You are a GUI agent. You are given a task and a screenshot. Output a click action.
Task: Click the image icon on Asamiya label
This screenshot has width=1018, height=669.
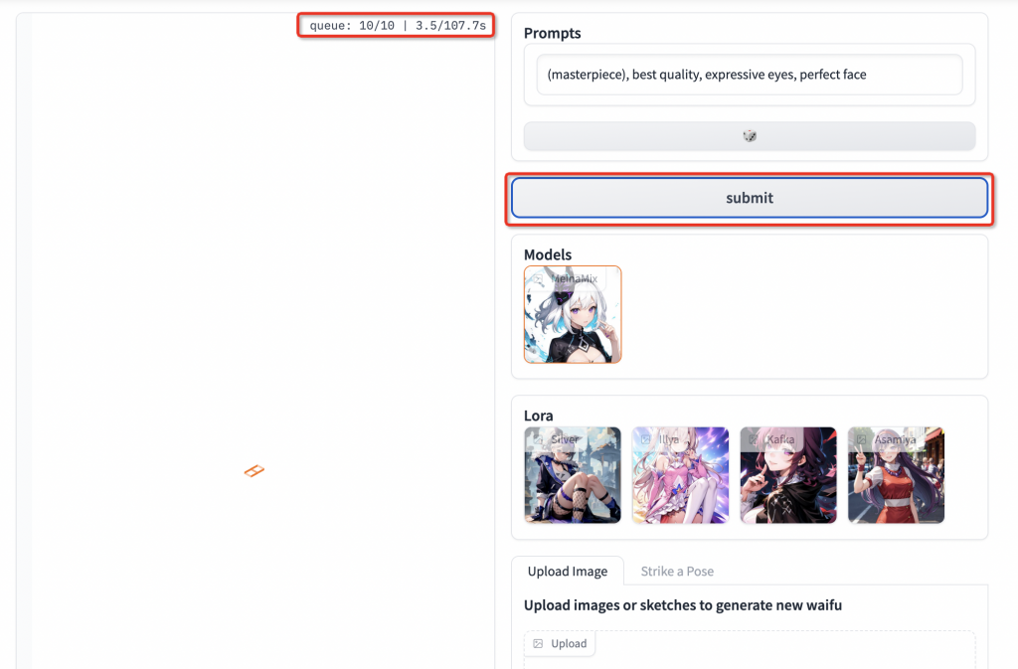(862, 439)
